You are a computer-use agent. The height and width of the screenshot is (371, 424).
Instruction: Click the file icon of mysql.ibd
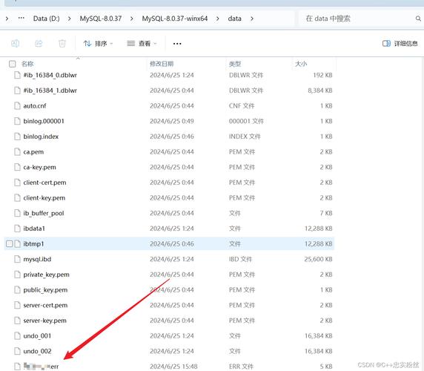tap(17, 259)
